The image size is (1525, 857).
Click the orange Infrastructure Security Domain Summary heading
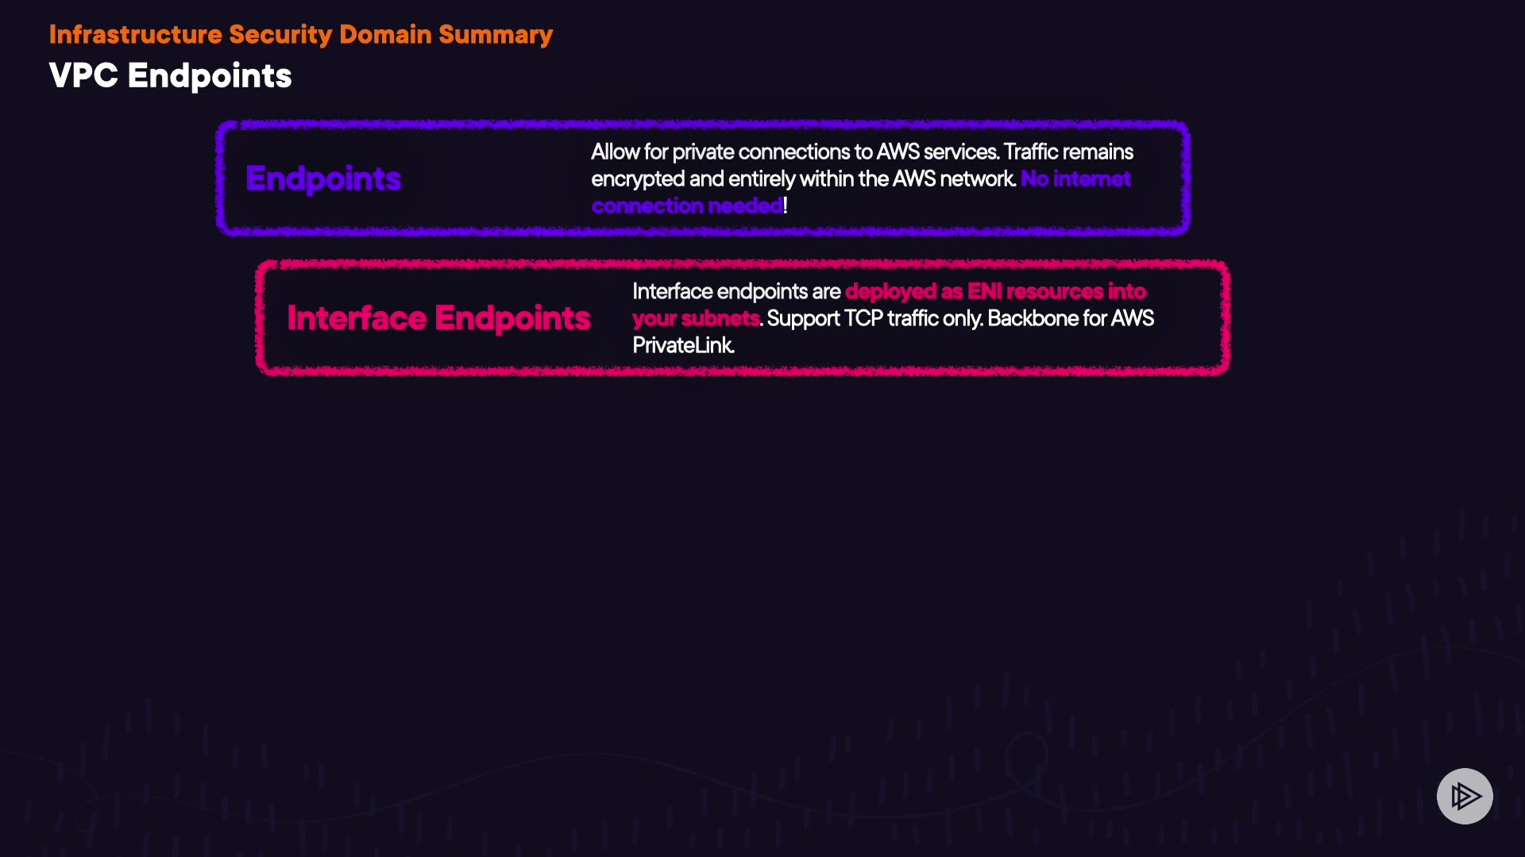(300, 34)
